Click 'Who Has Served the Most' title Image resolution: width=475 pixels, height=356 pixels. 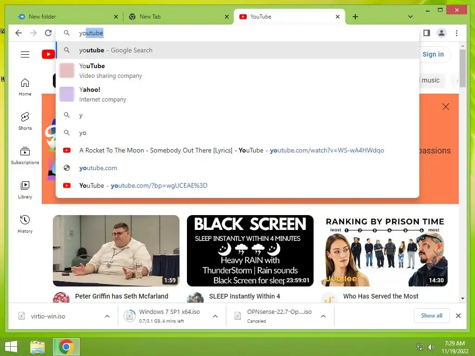click(380, 296)
